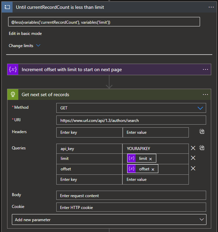Screen dimensions: 218x232
Task: Open the Until loop ellipsis menu
Action: pos(211,7)
